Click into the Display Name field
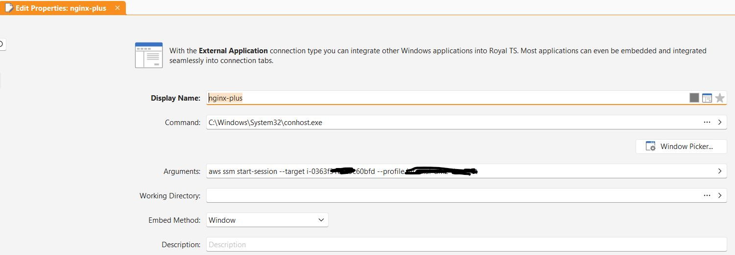Image resolution: width=735 pixels, height=255 pixels. point(441,98)
